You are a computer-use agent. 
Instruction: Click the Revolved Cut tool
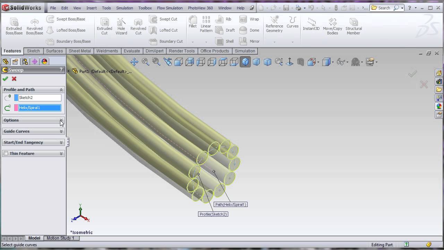(138, 26)
